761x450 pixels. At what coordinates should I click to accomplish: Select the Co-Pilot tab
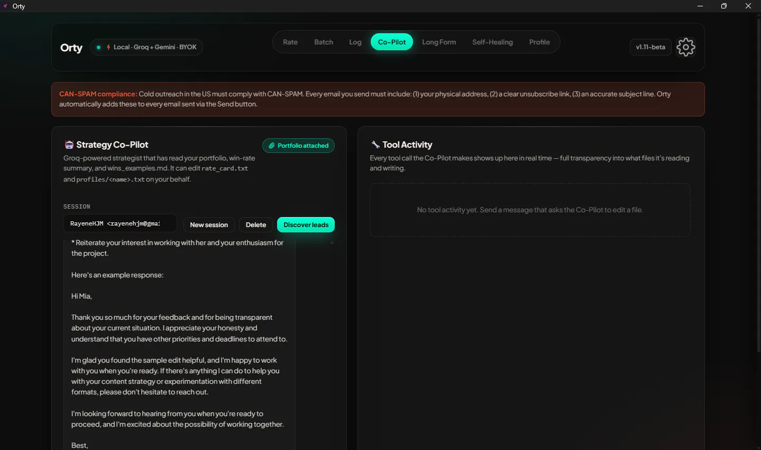(392, 42)
